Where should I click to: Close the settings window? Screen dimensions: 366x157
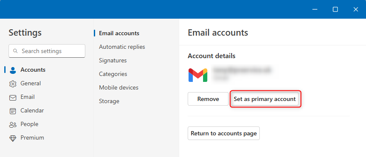point(355,9)
